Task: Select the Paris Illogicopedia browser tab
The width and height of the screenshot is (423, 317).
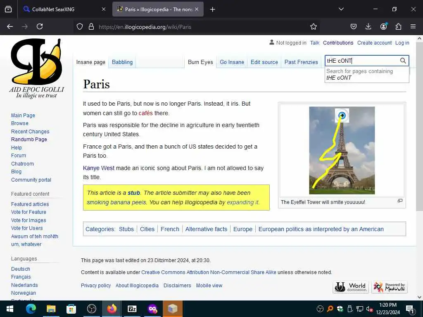Action: (158, 9)
